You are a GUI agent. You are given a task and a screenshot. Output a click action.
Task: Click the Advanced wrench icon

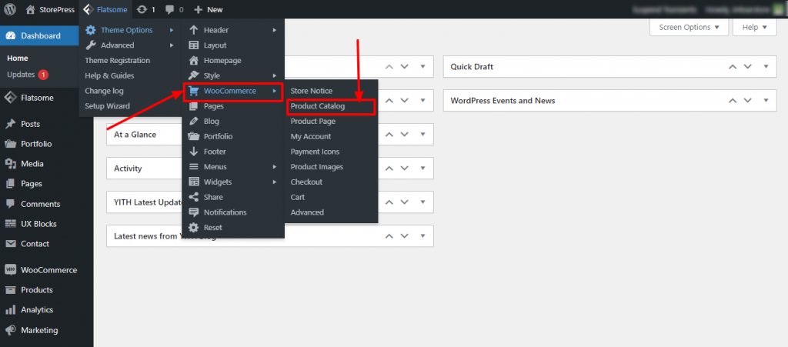(x=91, y=45)
